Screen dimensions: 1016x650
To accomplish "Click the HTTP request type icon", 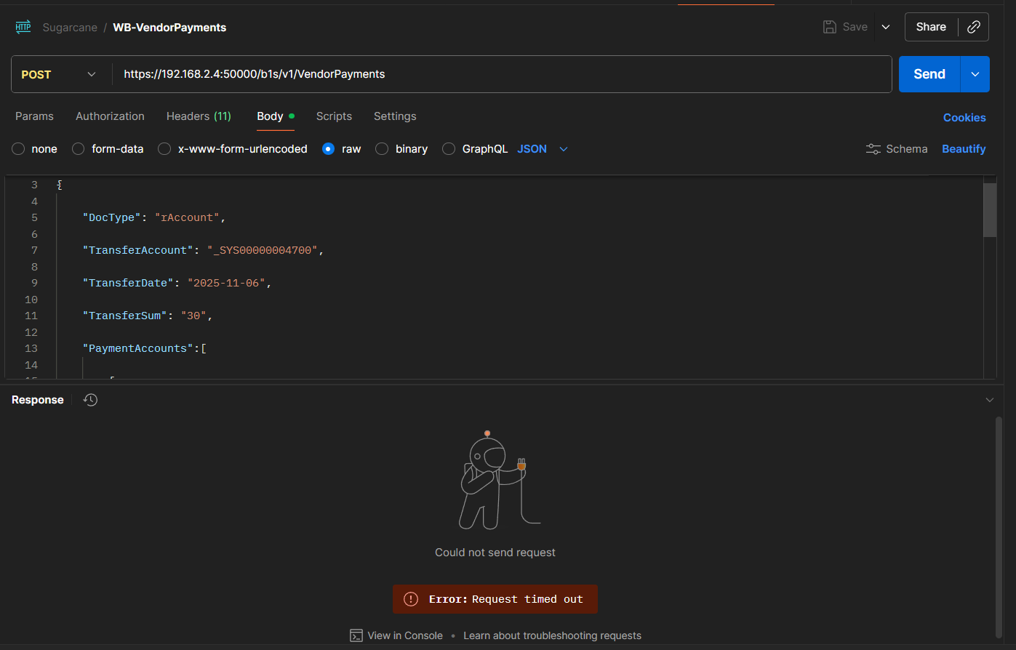I will [23, 28].
